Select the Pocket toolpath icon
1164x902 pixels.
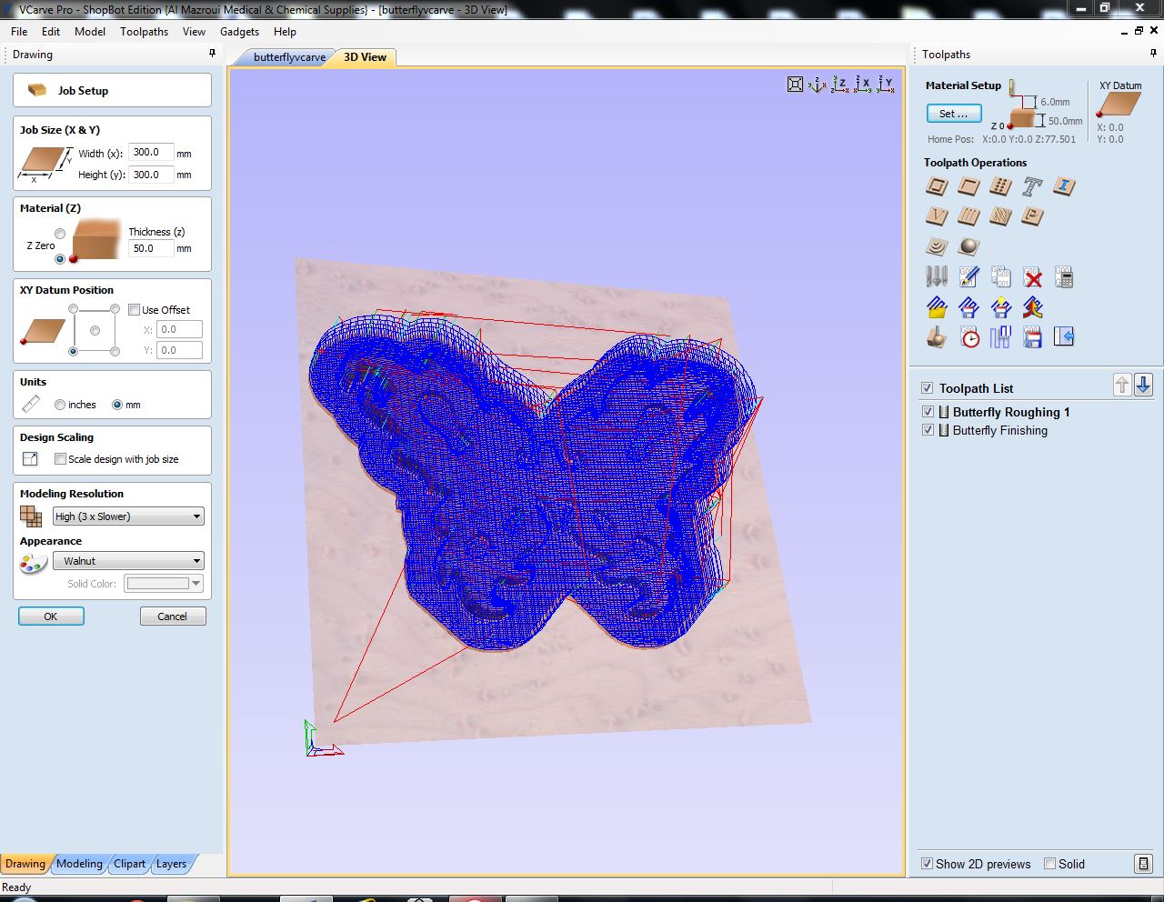pyautogui.click(x=968, y=186)
